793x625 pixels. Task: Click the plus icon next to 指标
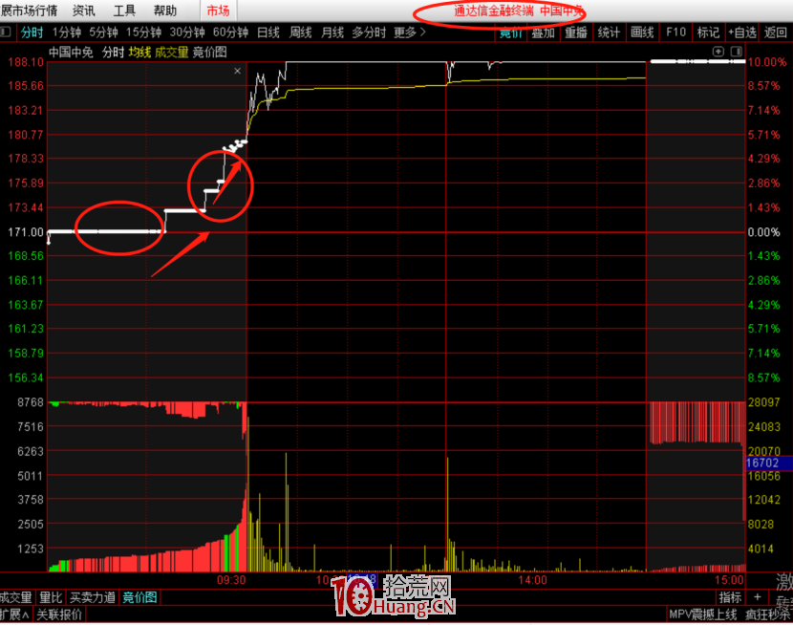[758, 597]
